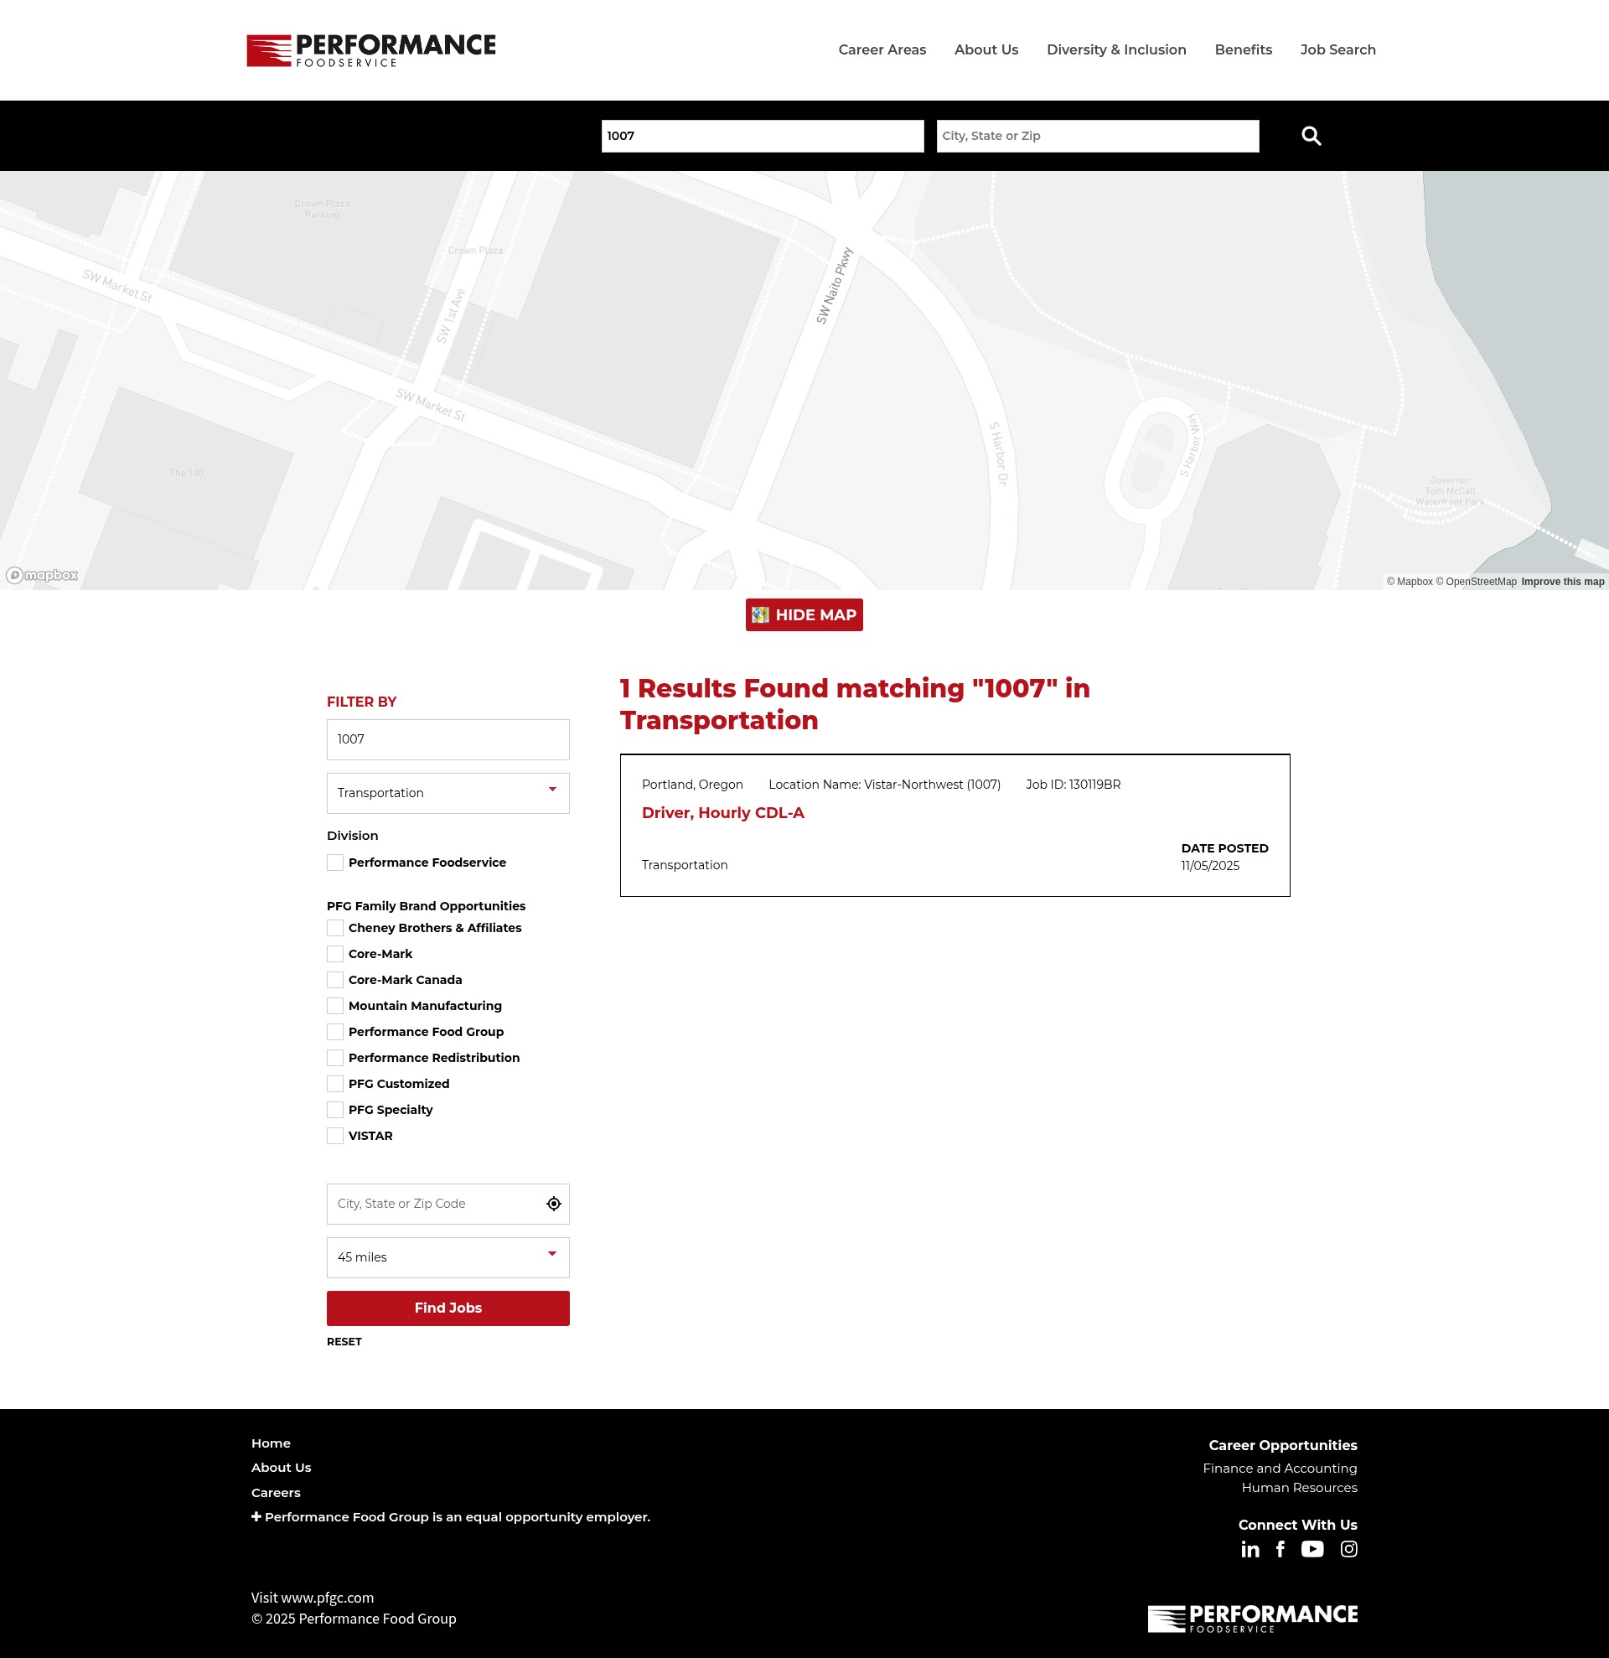Open the Driver, Hourly CDL-A job

click(723, 813)
